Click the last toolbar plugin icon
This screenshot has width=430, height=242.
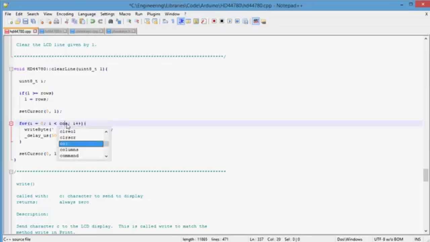(x=263, y=22)
